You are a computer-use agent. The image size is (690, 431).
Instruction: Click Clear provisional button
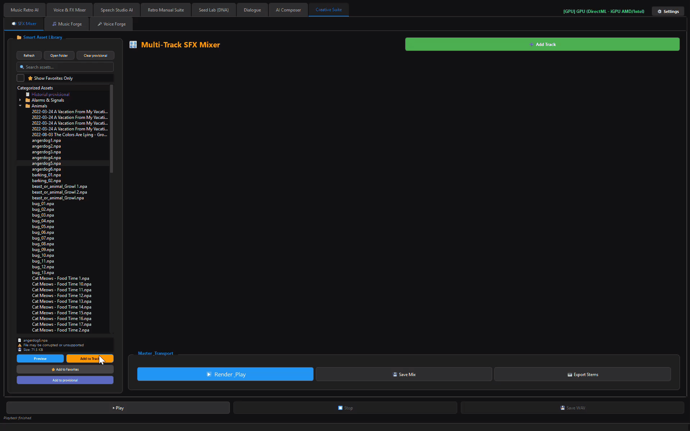pyautogui.click(x=95, y=55)
